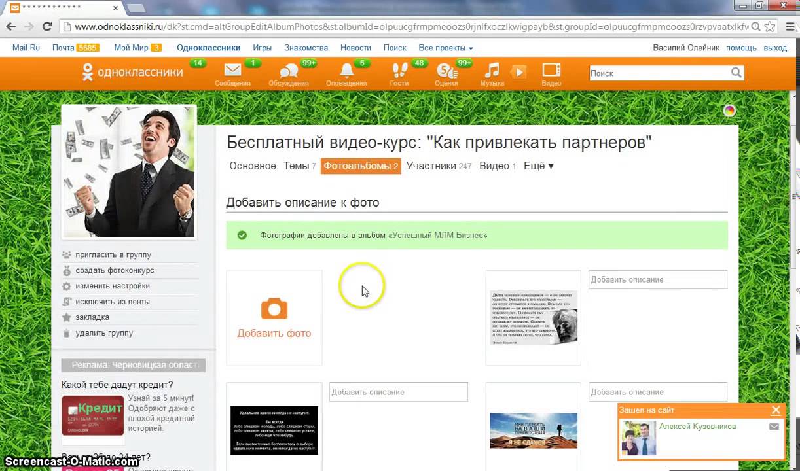Click выход link
The image size is (800, 471).
click(x=775, y=48)
